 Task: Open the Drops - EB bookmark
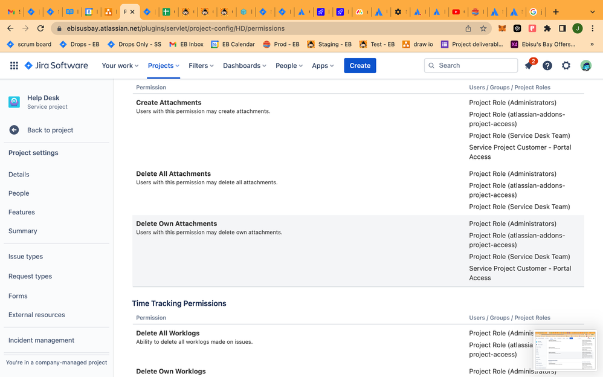pyautogui.click(x=80, y=44)
